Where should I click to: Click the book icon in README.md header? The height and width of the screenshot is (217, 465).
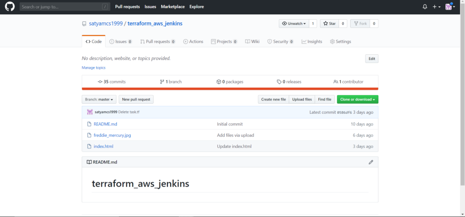tap(89, 162)
